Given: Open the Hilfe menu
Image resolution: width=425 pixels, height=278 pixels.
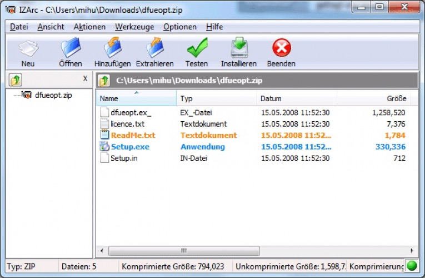Looking at the screenshot, I should pos(214,27).
